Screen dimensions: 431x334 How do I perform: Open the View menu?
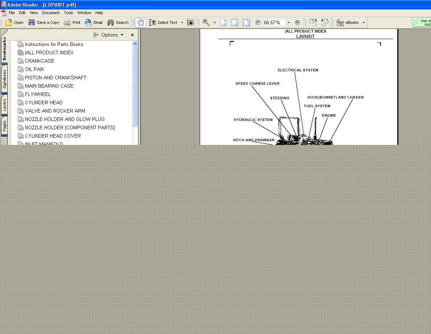click(34, 13)
